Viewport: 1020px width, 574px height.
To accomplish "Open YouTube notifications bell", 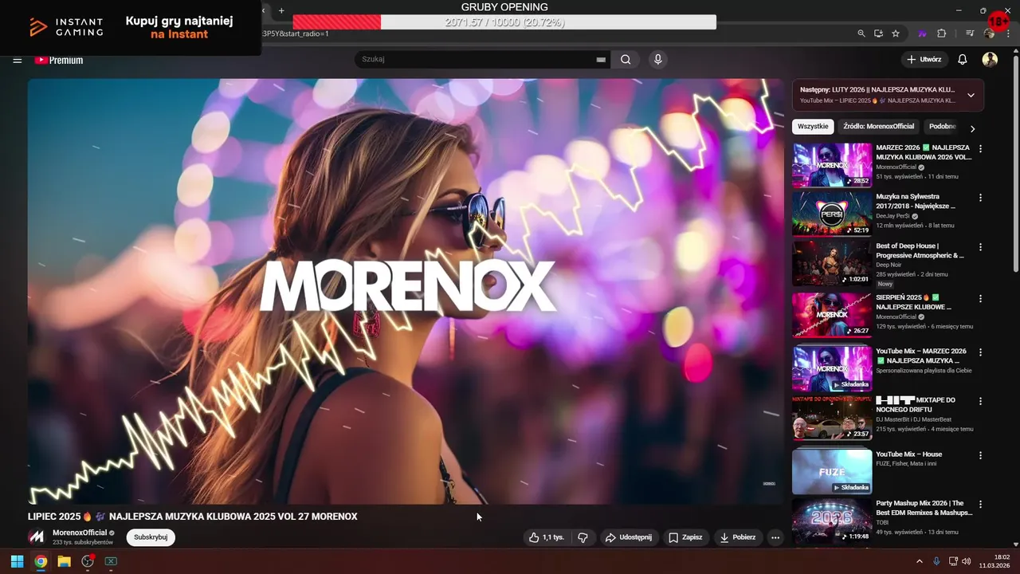I will click(962, 60).
